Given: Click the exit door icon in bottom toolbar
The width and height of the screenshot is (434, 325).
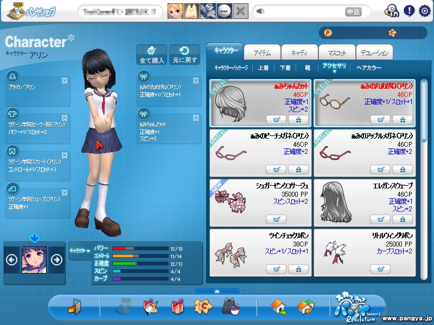Looking at the screenshot, I should (74, 307).
